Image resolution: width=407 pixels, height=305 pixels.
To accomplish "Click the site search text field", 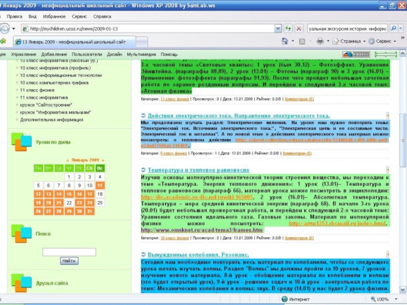I will point(69,252).
